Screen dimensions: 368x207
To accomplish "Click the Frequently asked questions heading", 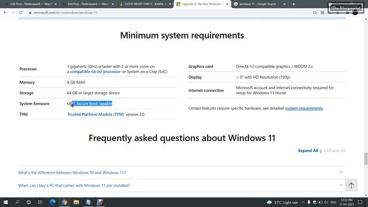I will [x=182, y=138].
